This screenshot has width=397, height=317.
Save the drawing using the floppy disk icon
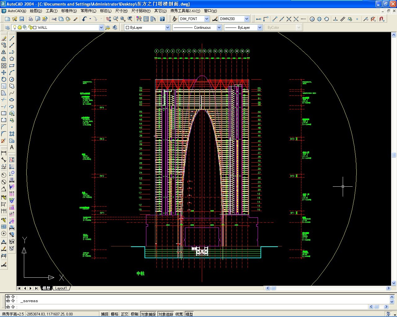22,19
